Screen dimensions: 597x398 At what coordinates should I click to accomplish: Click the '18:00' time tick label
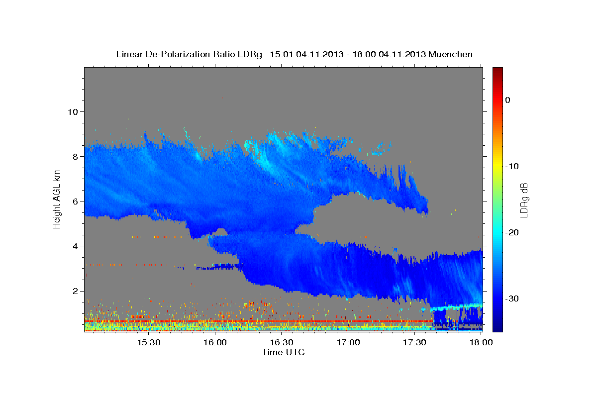(481, 343)
